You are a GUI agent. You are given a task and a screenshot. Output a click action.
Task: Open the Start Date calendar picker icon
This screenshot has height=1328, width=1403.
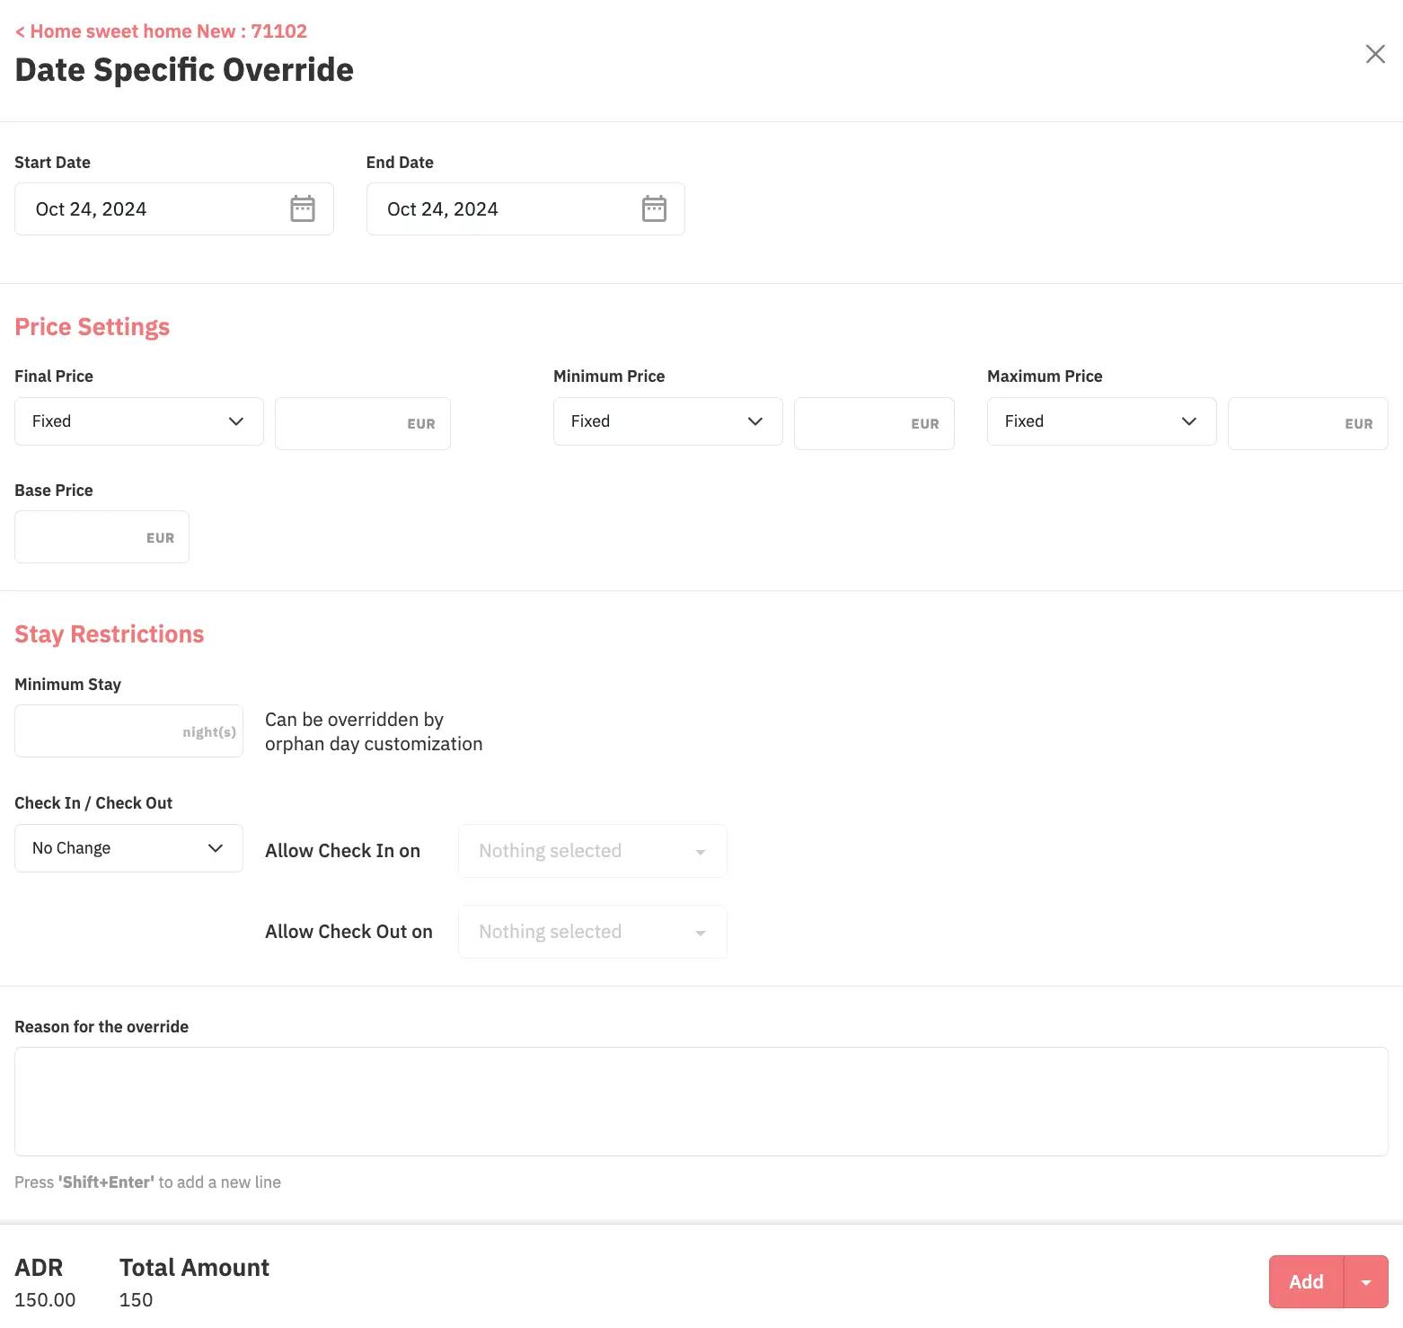point(303,208)
